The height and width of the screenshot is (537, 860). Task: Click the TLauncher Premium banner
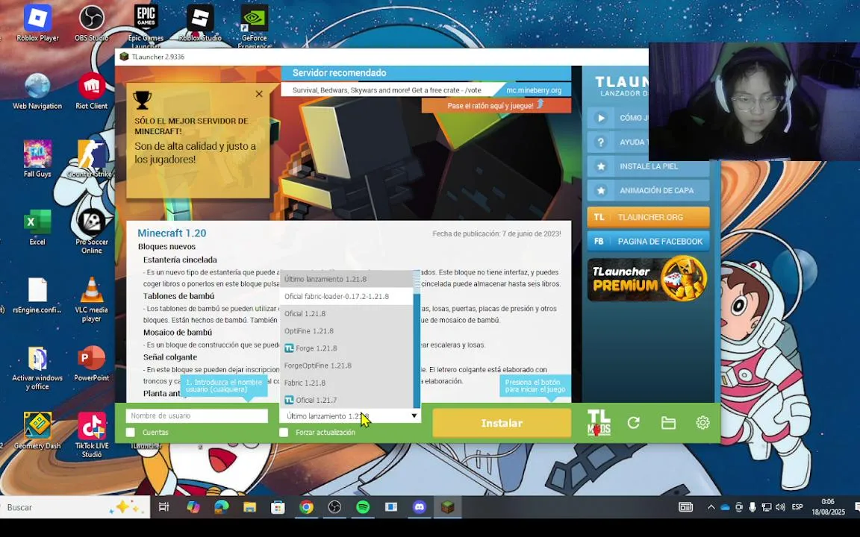648,279
